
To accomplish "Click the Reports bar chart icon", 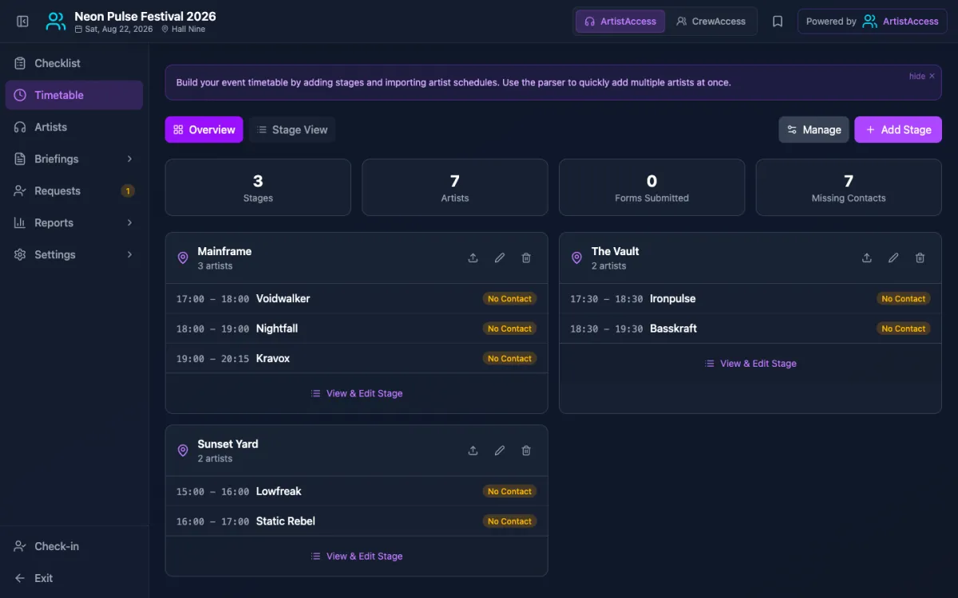I will coord(20,222).
